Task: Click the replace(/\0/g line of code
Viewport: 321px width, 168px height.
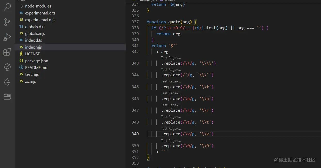Action: coord(187,146)
